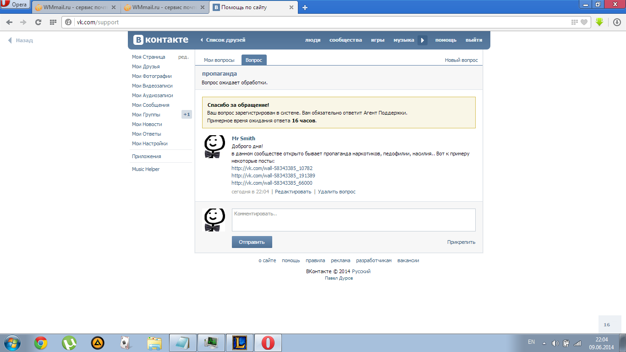Click the browser Back arrow
The height and width of the screenshot is (352, 626).
[10, 22]
